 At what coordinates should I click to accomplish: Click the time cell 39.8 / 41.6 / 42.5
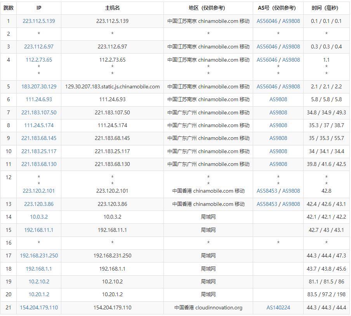point(327,164)
